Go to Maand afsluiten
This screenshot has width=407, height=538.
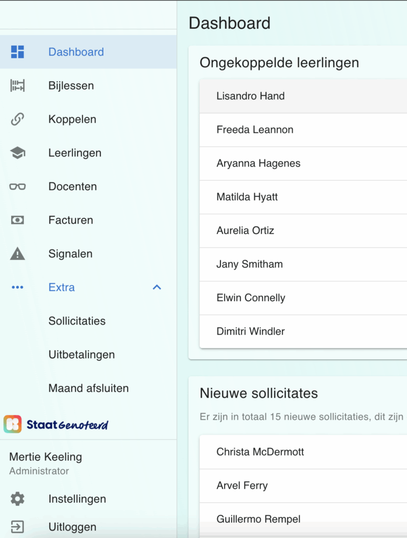(x=88, y=388)
